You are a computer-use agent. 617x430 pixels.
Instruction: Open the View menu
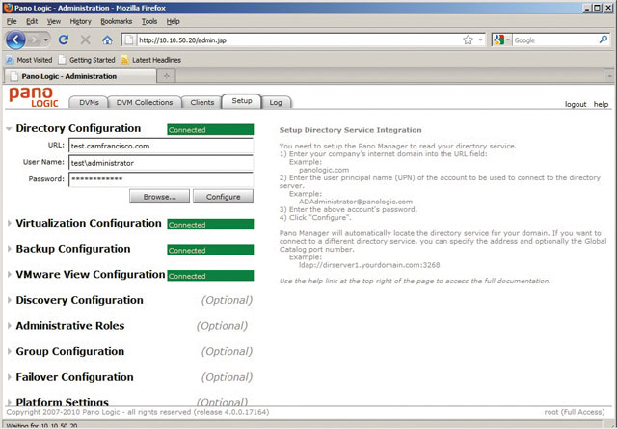click(x=54, y=21)
